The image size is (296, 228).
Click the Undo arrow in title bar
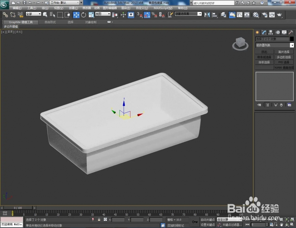(x=30, y=3)
